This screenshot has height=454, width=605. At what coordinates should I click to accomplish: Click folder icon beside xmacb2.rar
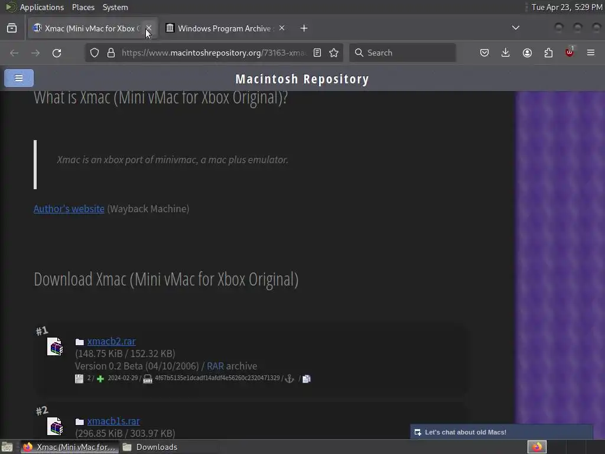coord(80,342)
